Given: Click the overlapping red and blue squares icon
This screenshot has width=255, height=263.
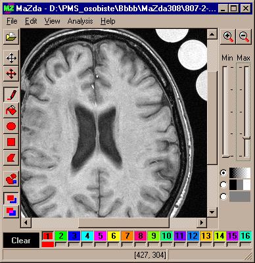Looking at the screenshot, I should [x=11, y=212].
